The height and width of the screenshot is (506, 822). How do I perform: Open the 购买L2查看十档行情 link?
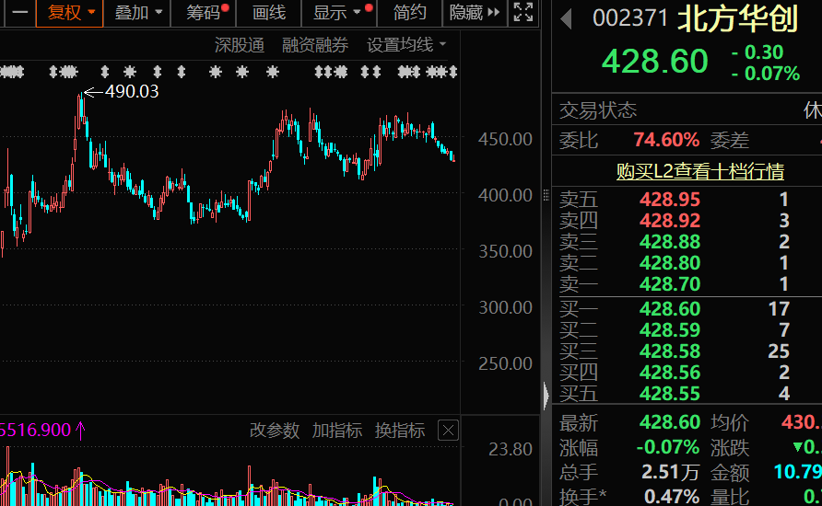click(x=699, y=171)
